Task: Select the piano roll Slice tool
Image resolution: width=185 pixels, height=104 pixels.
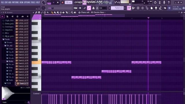Action: pos(66,12)
